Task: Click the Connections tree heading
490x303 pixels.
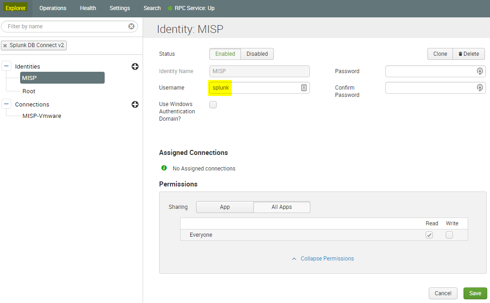Action: 32,104
